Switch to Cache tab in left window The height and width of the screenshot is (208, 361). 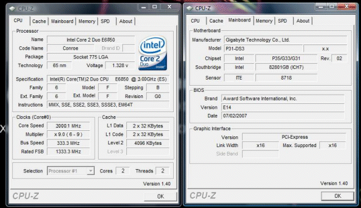(x=39, y=21)
